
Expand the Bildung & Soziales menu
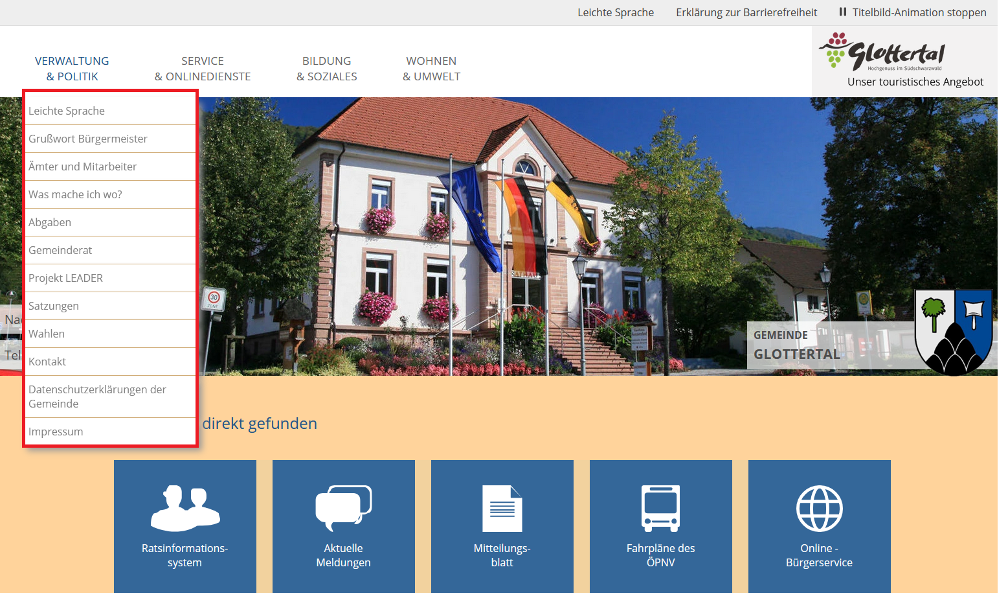326,69
